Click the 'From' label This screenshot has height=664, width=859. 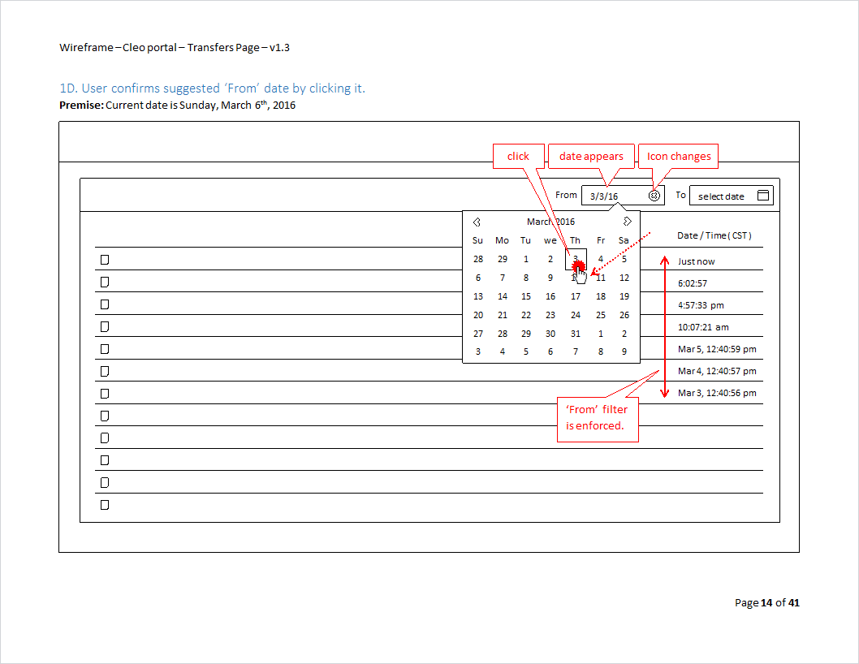tap(566, 195)
